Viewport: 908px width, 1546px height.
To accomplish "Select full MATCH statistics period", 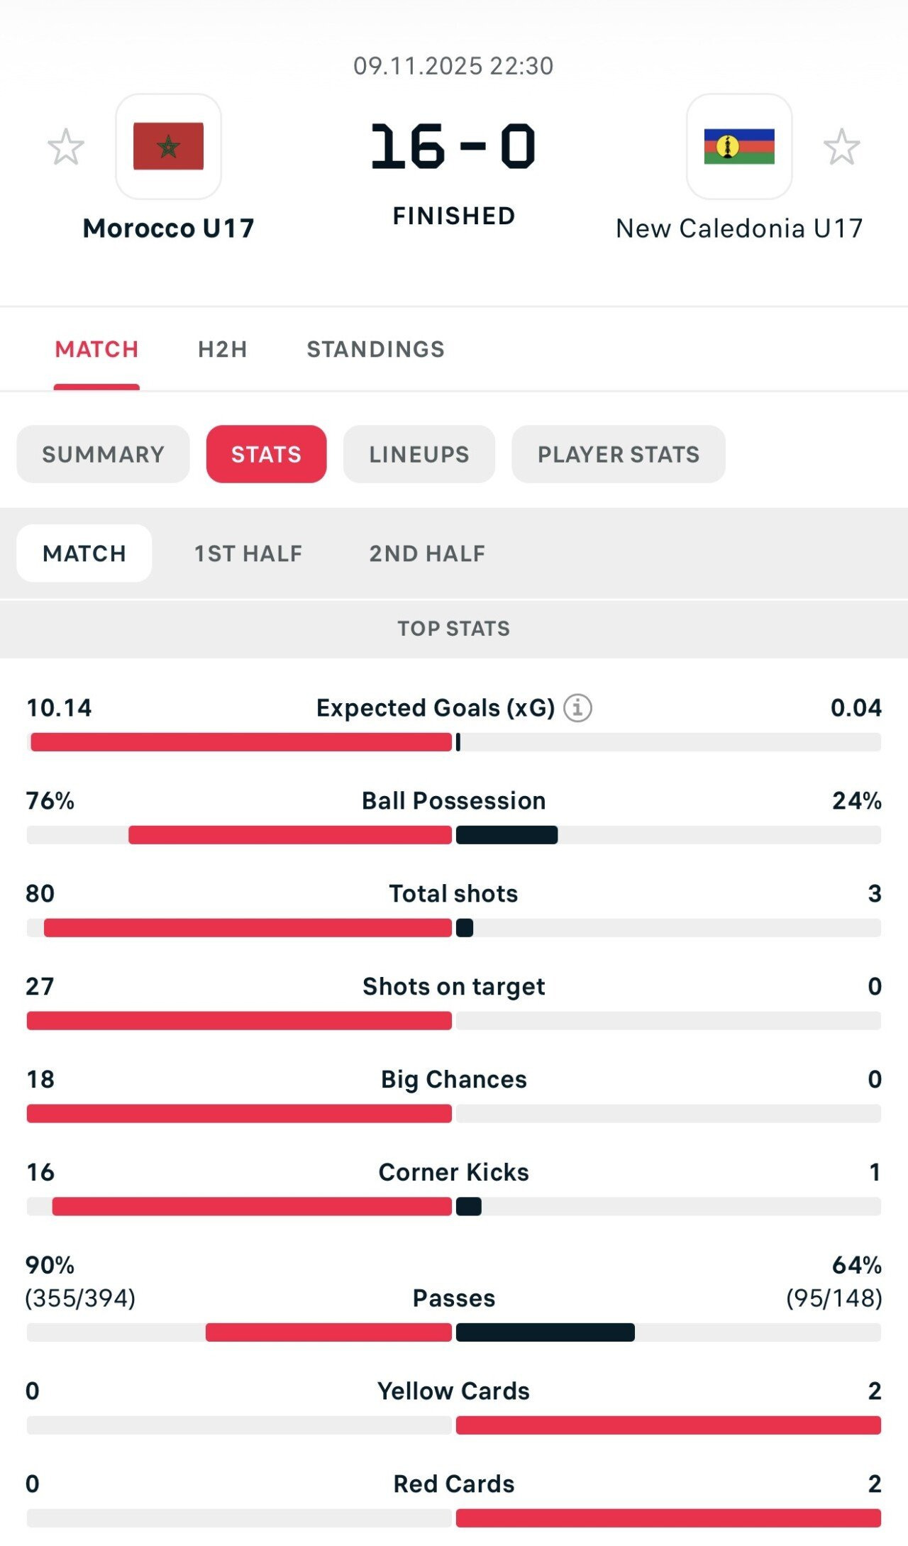I will [84, 553].
